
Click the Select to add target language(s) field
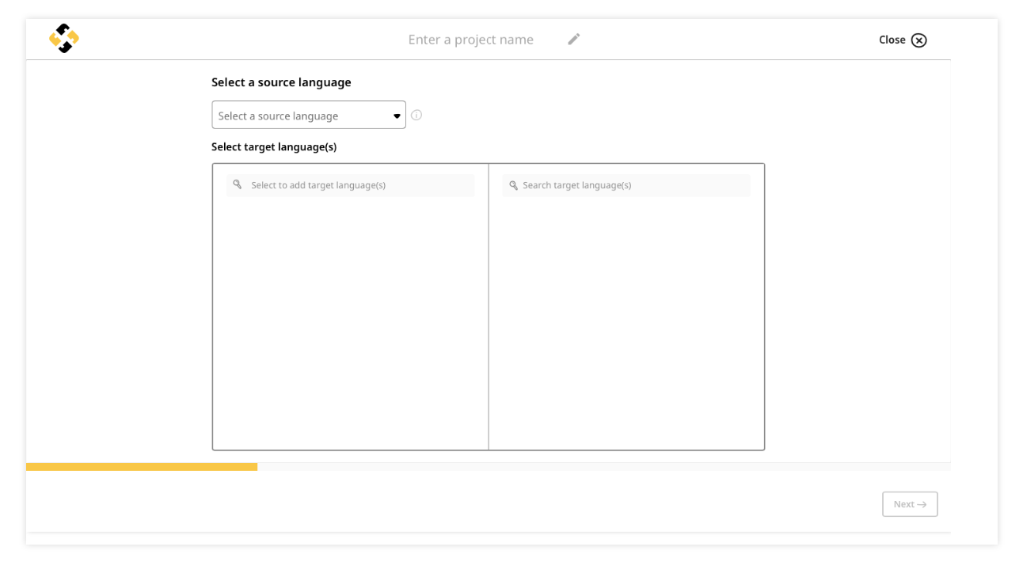[351, 185]
